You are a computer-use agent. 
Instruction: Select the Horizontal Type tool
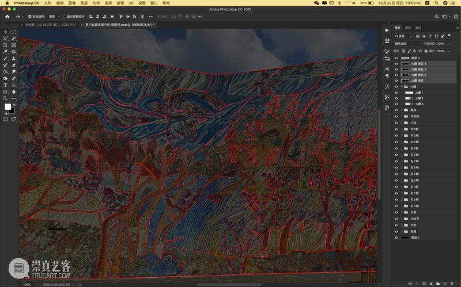[x=5, y=85]
